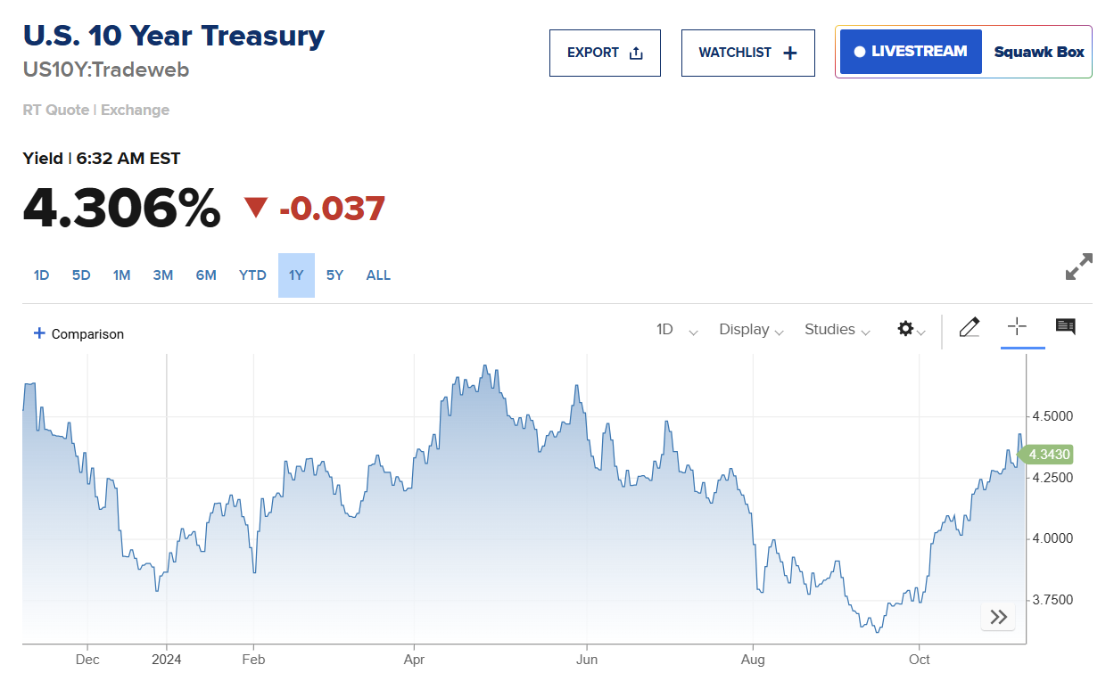
Task: Expand the Display dropdown
Action: (752, 330)
